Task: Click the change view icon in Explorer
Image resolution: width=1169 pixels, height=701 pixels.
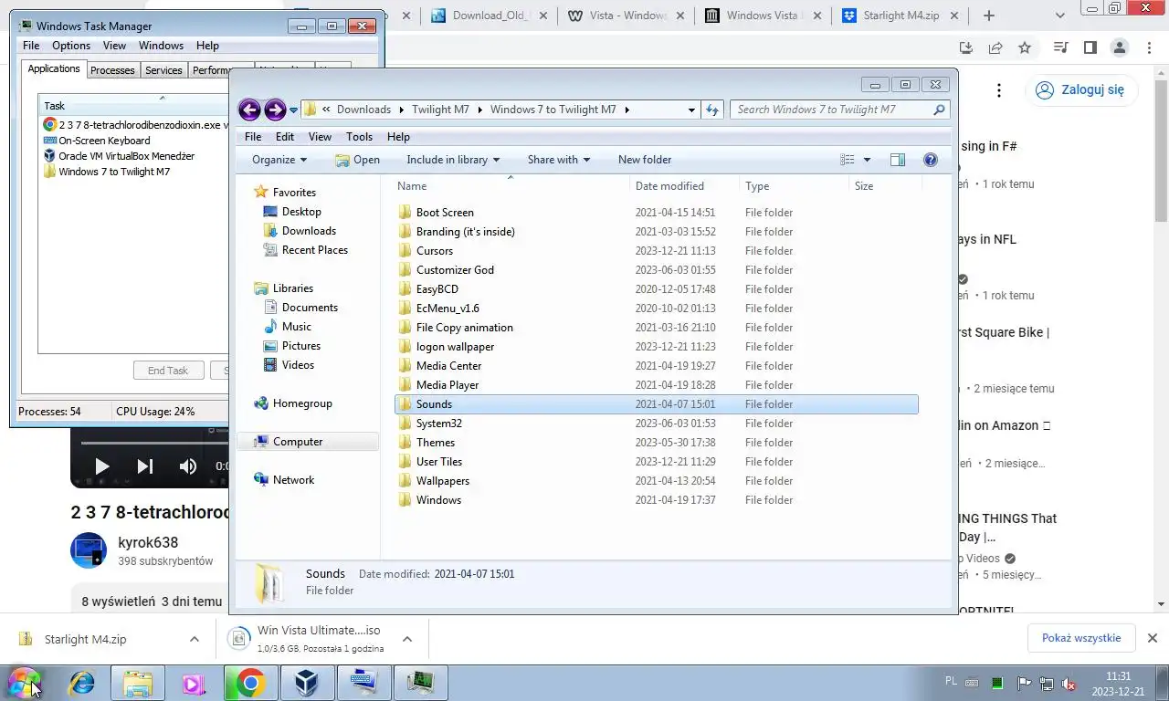Action: tap(848, 160)
